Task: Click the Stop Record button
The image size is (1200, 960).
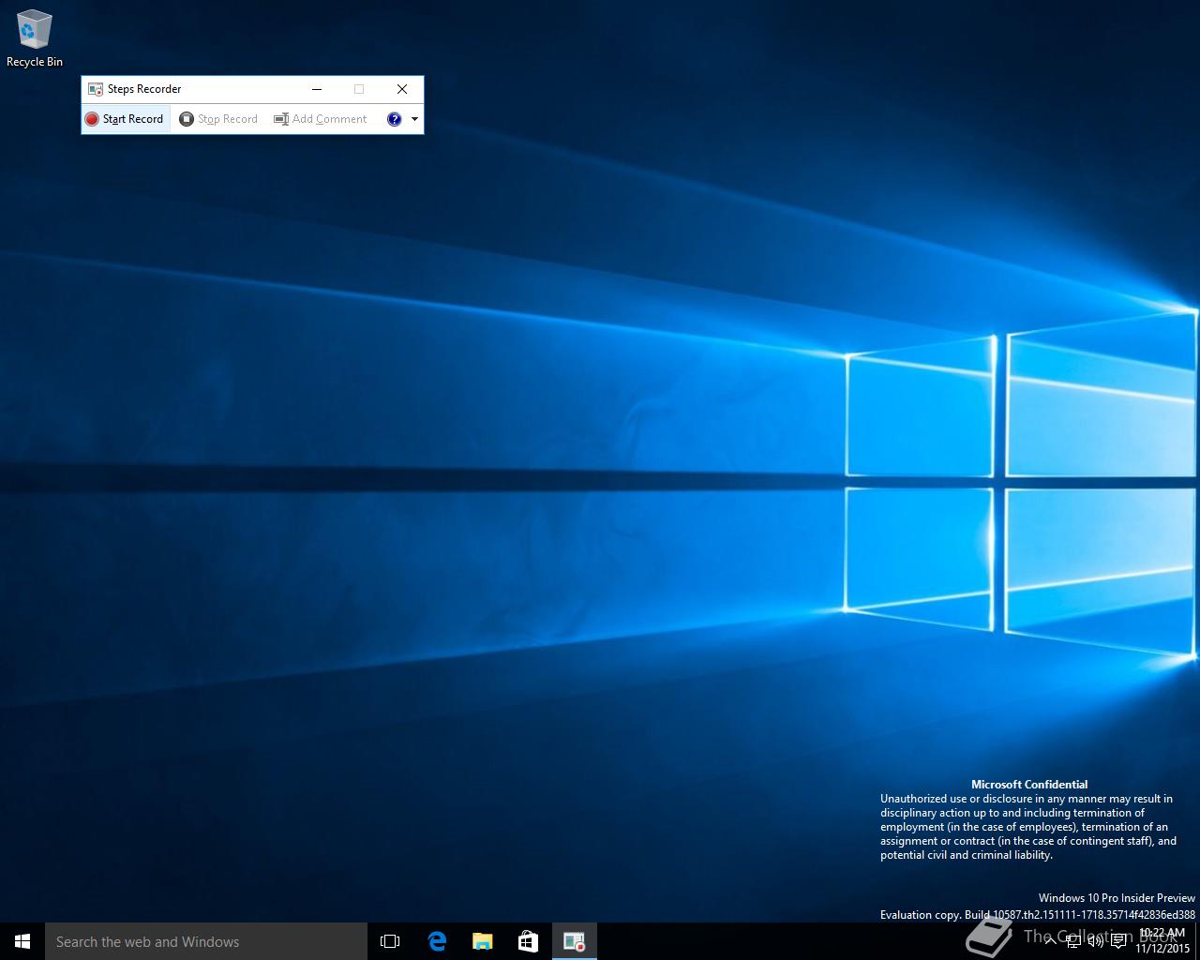Action: [218, 119]
